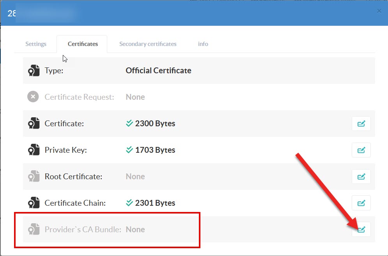Click the certificate icon beside Type

[34, 71]
